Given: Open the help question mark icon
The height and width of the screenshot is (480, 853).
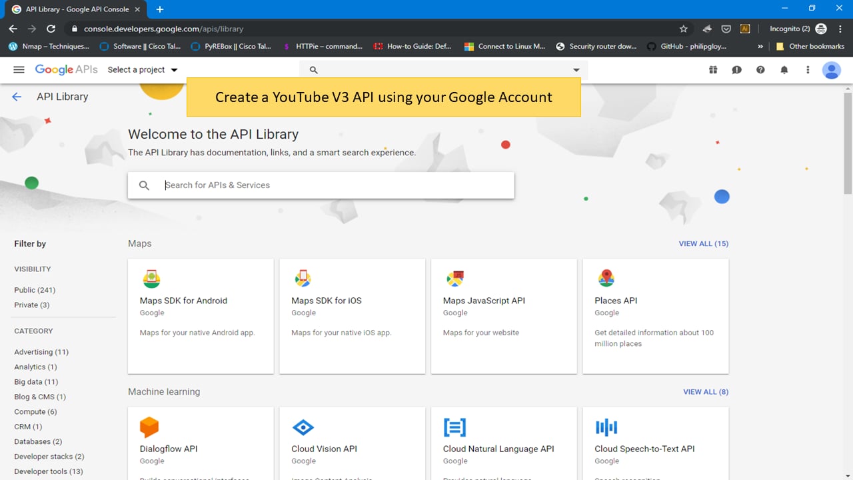Looking at the screenshot, I should 760,69.
